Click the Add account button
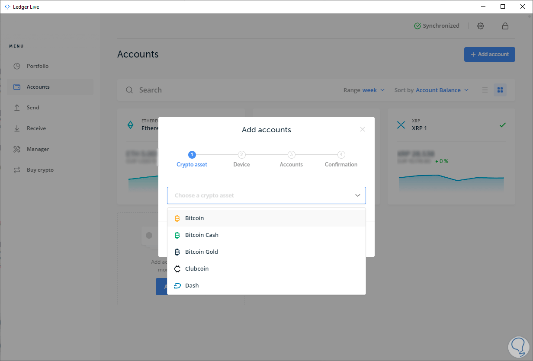Viewport: 533px width, 361px height. point(490,54)
